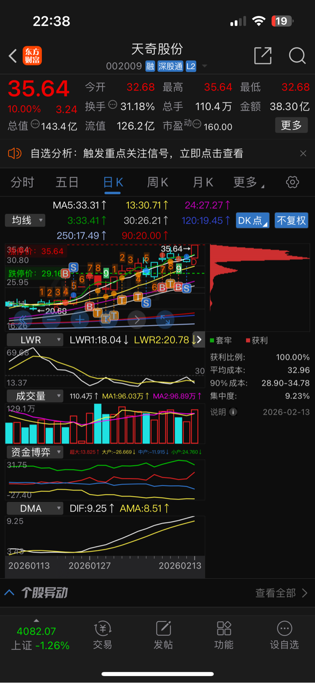Open the LWR indicator dropdown
315x683 pixels.
tap(34, 340)
